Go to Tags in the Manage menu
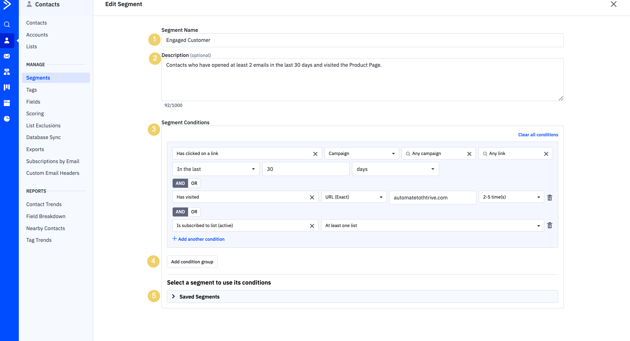This screenshot has width=630, height=341. (x=32, y=90)
